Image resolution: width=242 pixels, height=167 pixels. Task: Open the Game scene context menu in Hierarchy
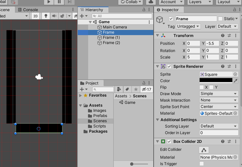point(149,22)
